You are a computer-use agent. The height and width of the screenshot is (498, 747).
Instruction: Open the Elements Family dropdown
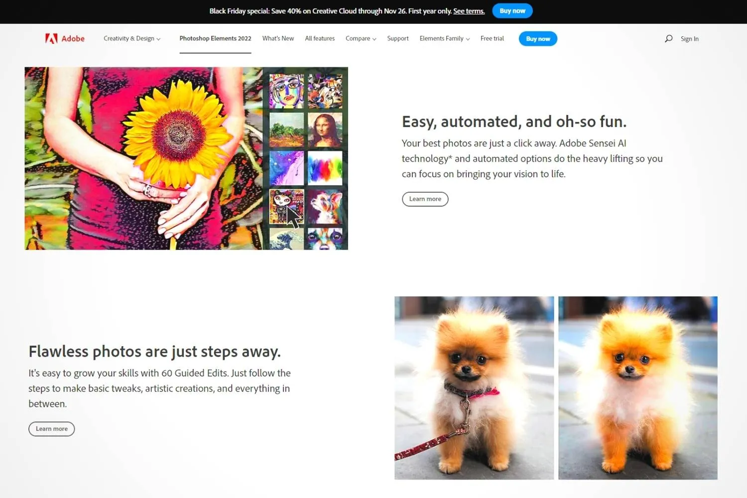[x=444, y=38]
